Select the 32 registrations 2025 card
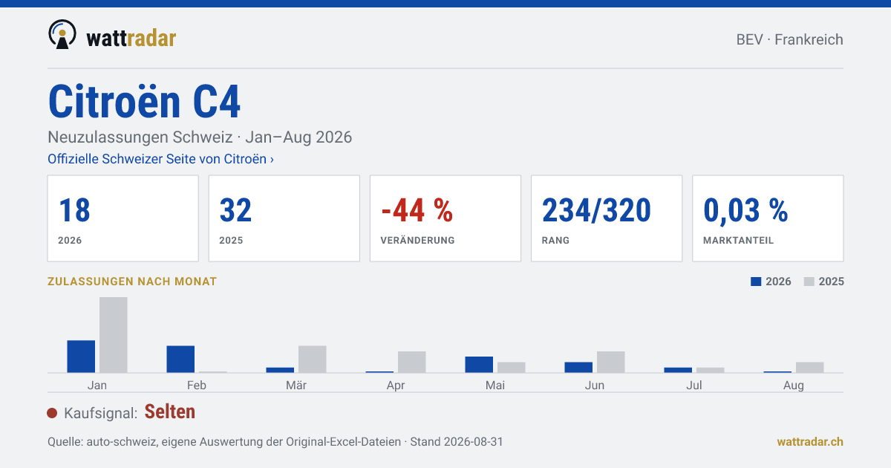This screenshot has height=468, width=891. point(284,218)
